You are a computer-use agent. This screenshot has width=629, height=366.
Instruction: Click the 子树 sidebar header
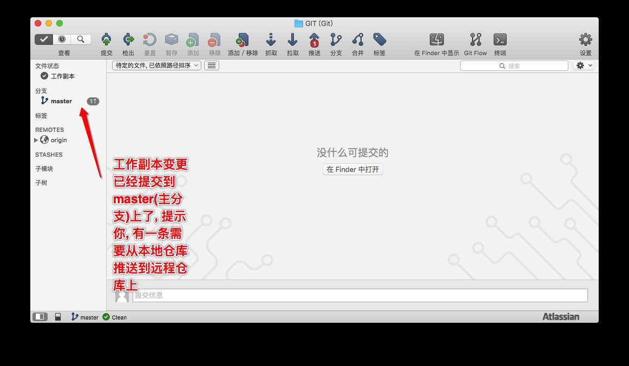tap(41, 183)
